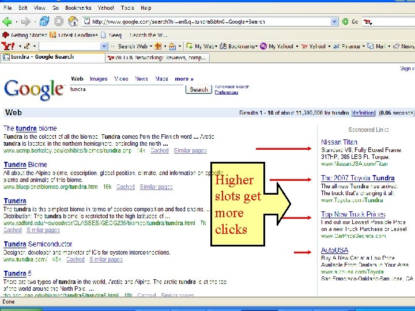The height and width of the screenshot is (311, 415).
Task: Open the Home page icon
Action: (73, 21)
